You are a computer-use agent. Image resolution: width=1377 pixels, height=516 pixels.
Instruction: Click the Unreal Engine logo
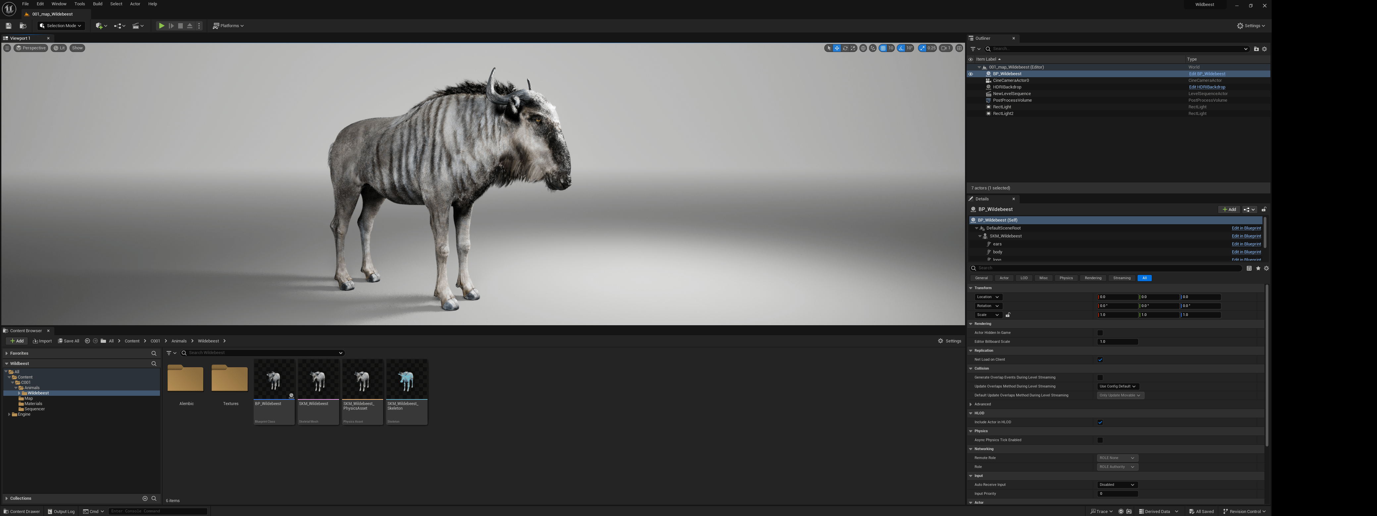9,9
